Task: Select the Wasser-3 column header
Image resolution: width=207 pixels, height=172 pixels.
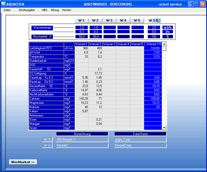Action: pos(109,44)
